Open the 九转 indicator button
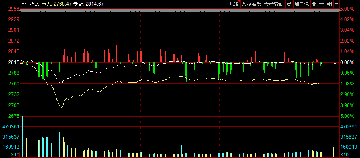The image size is (360, 158). pos(234,4)
